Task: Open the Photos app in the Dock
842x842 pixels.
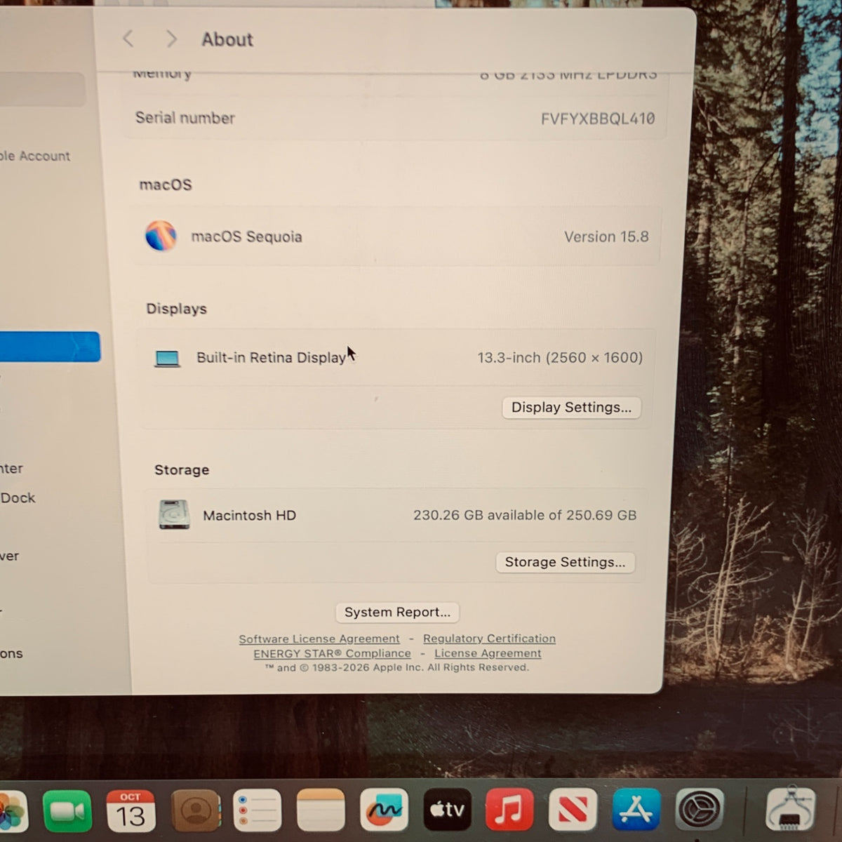Action: 12,811
